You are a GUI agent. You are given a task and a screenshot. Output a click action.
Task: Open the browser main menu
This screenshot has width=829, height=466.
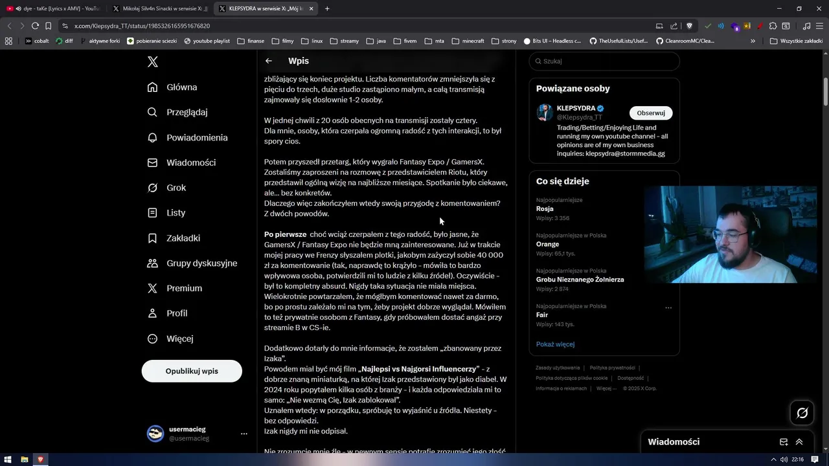click(x=819, y=26)
